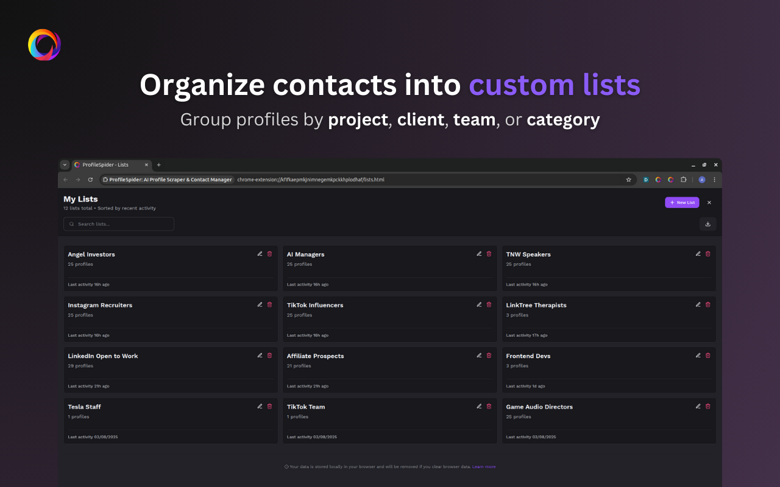Edit the Angel Investors list
780x487 pixels.
[x=260, y=253]
